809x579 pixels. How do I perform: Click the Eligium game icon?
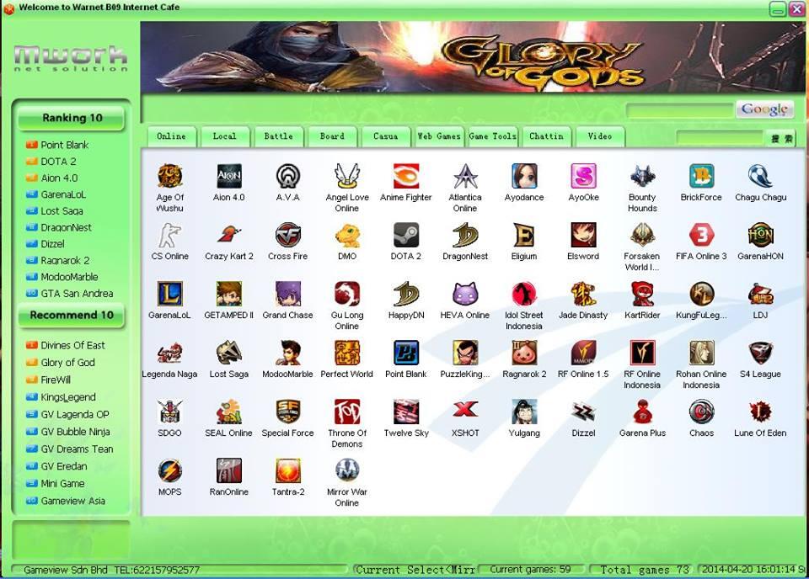point(524,236)
